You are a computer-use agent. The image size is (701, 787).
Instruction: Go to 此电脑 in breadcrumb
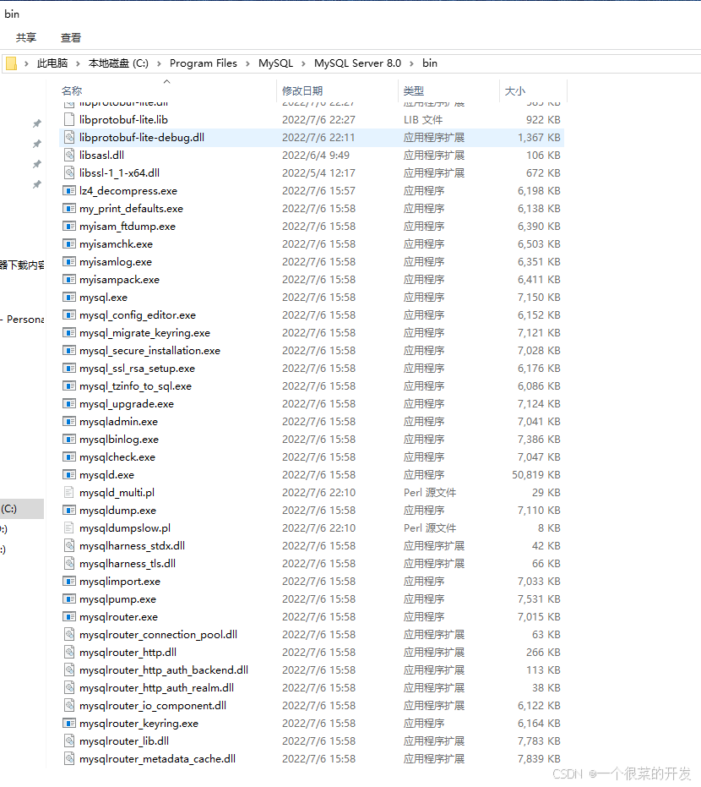pos(52,63)
